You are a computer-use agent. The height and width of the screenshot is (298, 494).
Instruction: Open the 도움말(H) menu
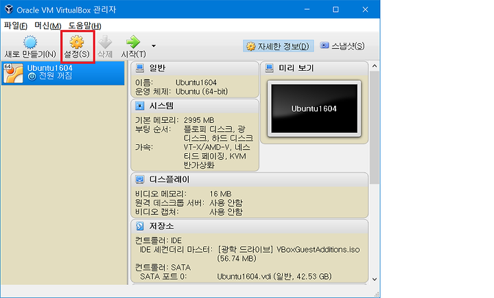click(x=85, y=25)
